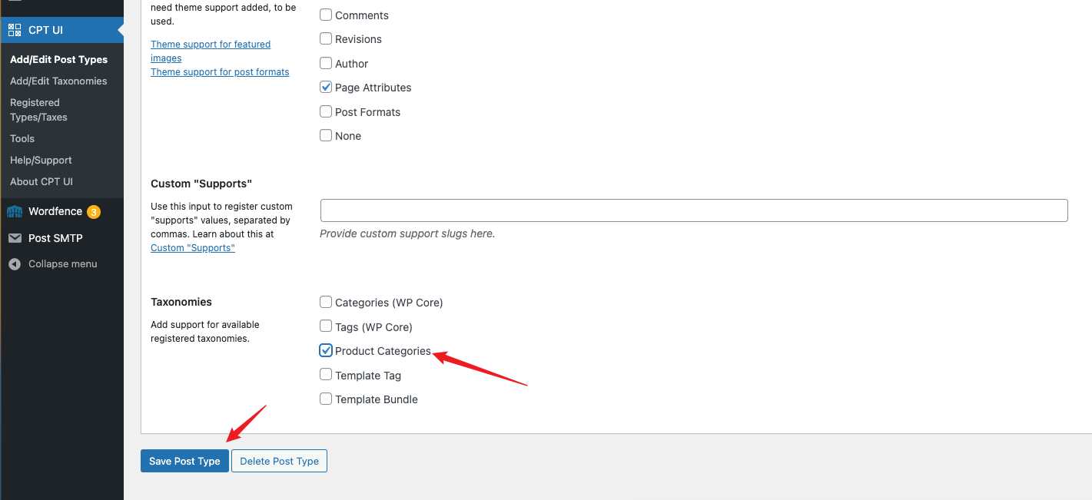1092x500 pixels.
Task: Follow the Custom "Supports" help link
Action: [193, 248]
